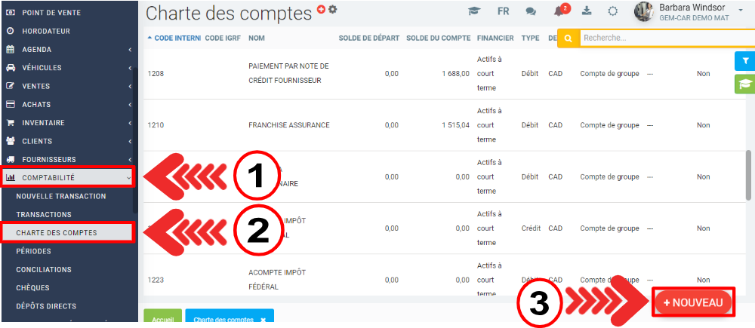Click the graduation cap icon in top bar
The image size is (755, 328).
click(x=474, y=11)
